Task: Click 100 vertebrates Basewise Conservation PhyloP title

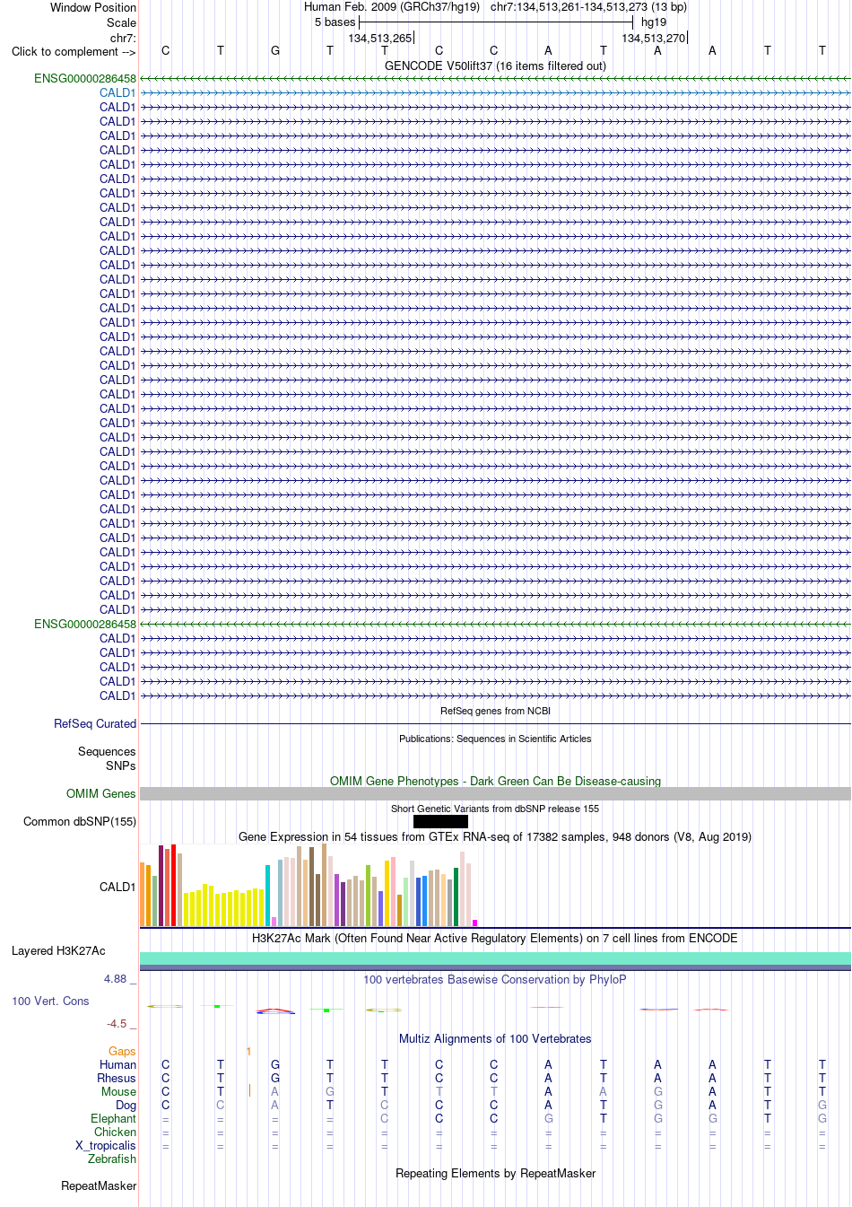Action: (x=495, y=979)
